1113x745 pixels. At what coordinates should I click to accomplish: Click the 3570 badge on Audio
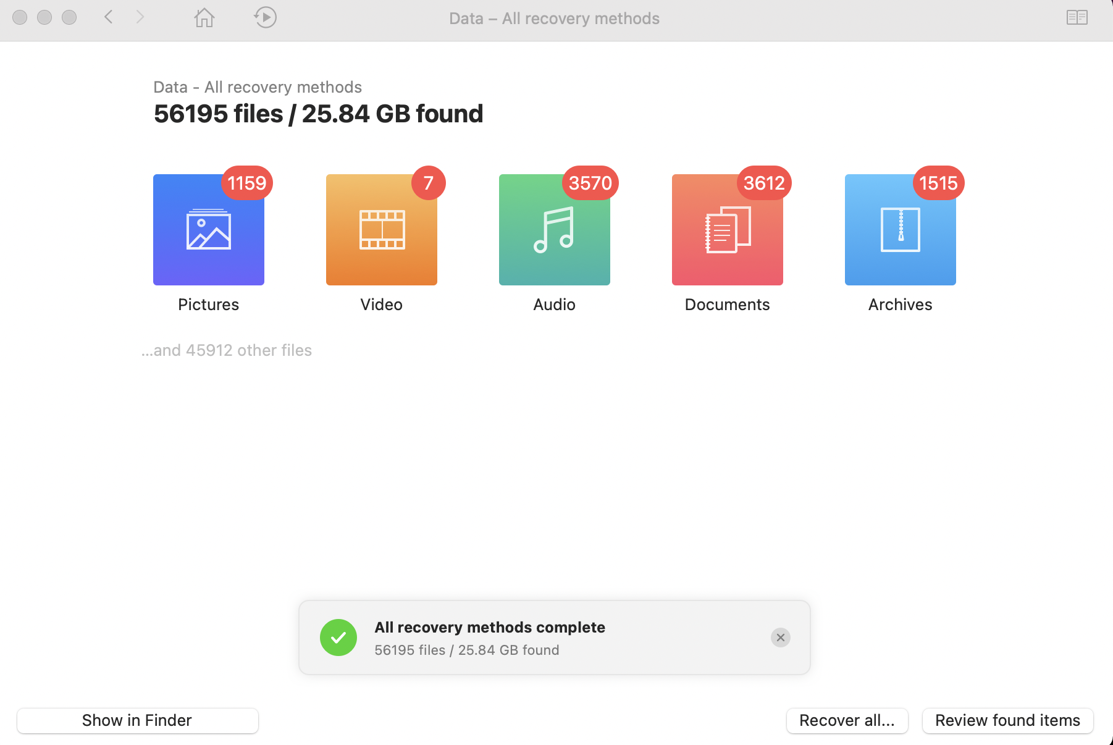tap(590, 183)
